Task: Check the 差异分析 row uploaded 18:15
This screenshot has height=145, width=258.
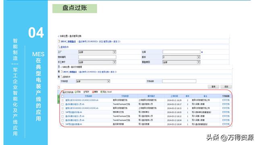Action: (x=62, y=108)
